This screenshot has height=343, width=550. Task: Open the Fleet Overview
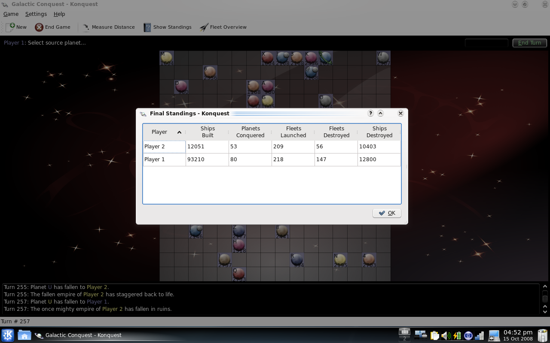(223, 27)
